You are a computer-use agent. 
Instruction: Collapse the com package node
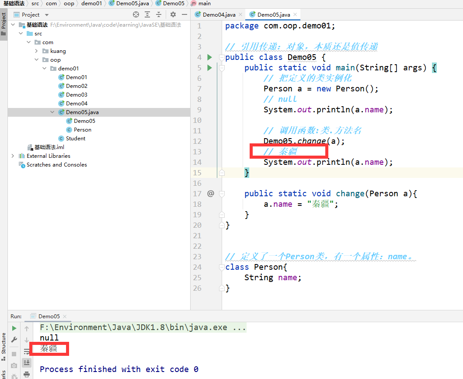pos(29,42)
